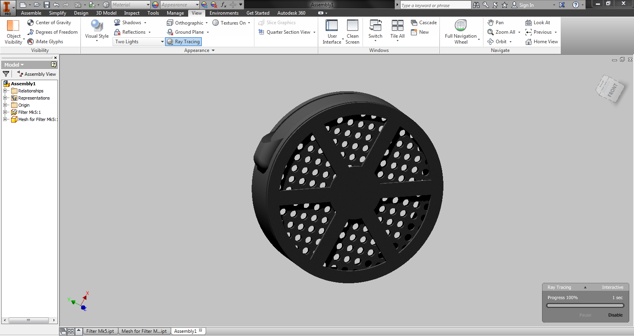Click the Tile All windows icon
Screen dimensions: 634x336
[397, 25]
